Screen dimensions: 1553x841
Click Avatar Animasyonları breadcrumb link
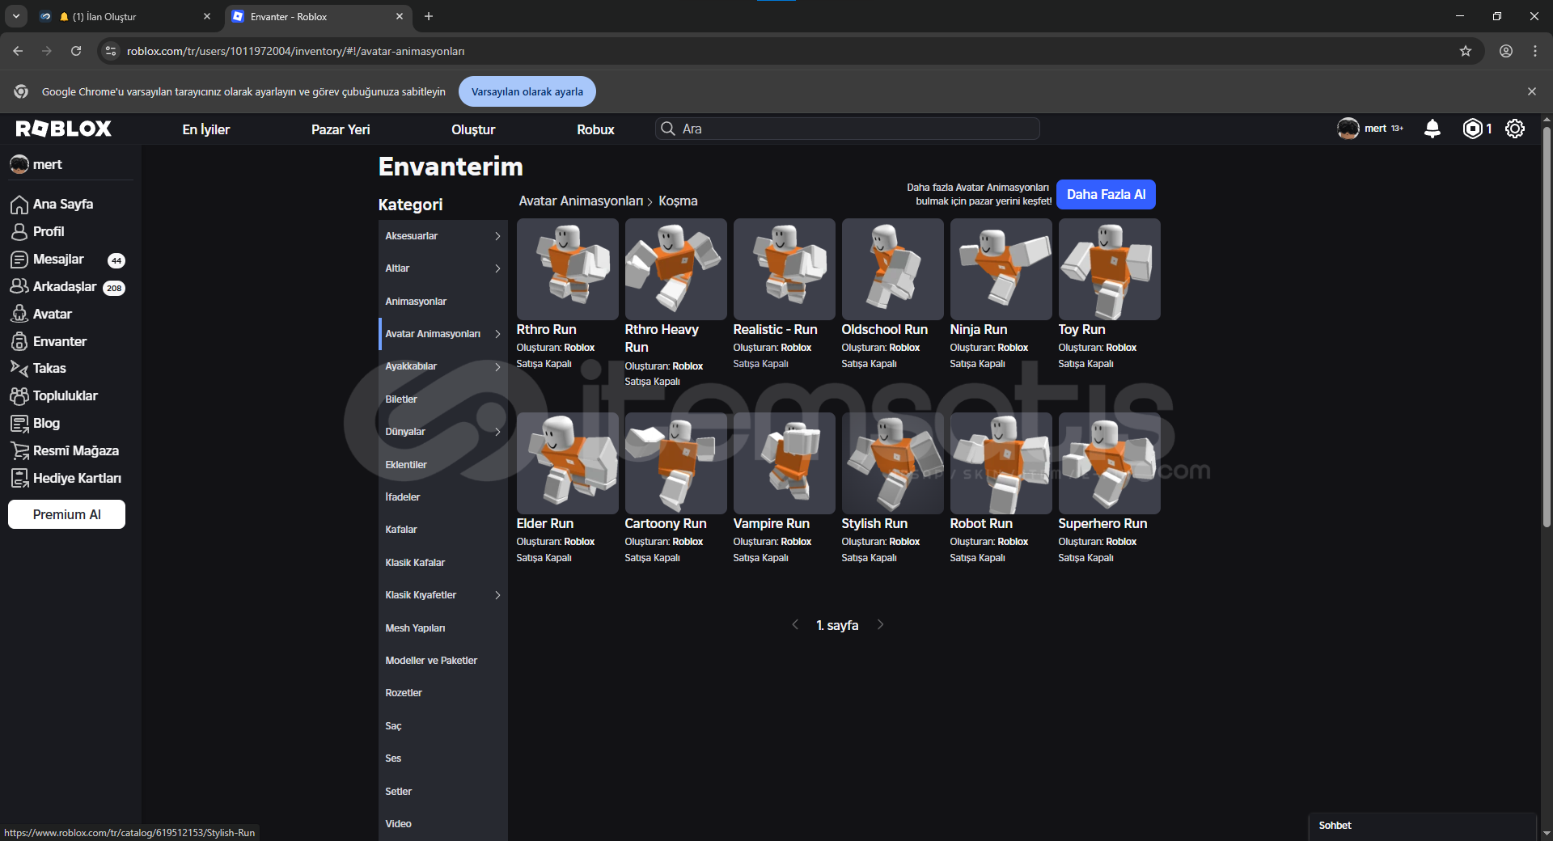pyautogui.click(x=581, y=201)
